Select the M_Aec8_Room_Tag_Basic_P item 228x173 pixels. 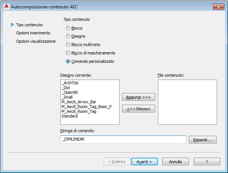tap(86, 107)
